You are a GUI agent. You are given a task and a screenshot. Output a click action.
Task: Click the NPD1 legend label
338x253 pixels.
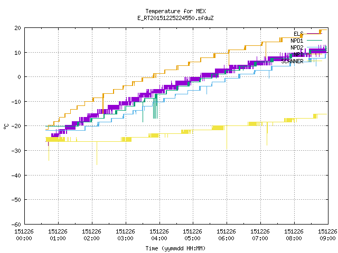[297, 41]
